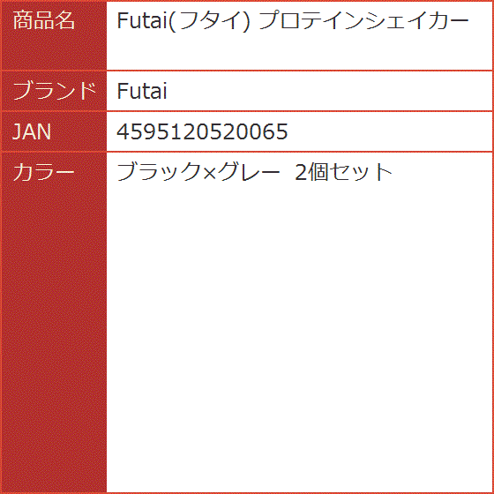The height and width of the screenshot is (494, 494).
Task: Click the white space right of Futai brand
Action: point(329,91)
